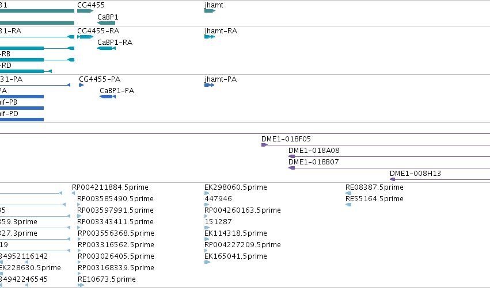This screenshot has width=490, height=288.
Task: Select clone DME1-018F05
Action: [375, 145]
